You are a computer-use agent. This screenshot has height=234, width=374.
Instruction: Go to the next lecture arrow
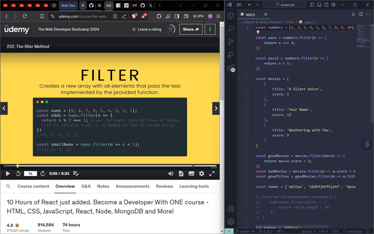coord(216,109)
